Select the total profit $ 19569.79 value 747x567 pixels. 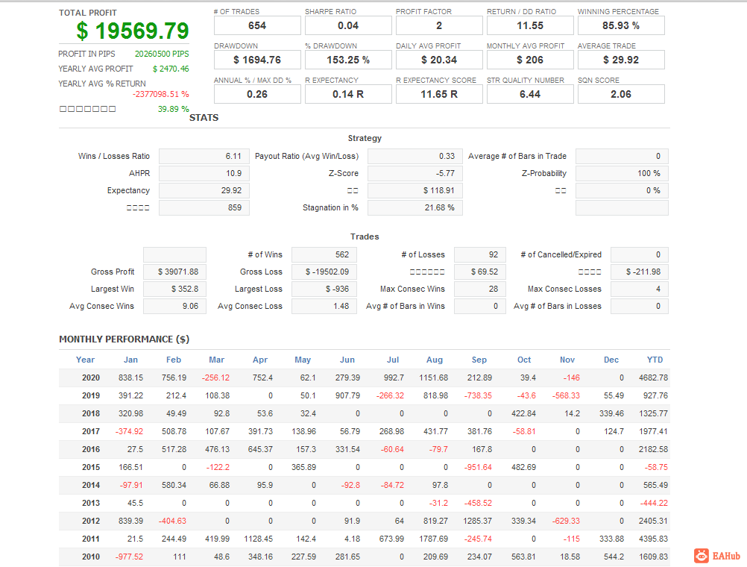coord(133,31)
